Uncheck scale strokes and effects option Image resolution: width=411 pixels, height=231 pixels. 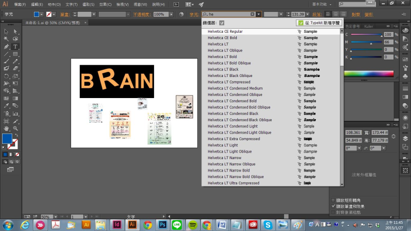332,205
